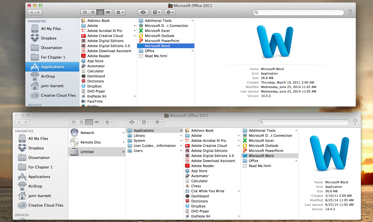Click Microsoft Excel icon in top window
373x222 pixels.
click(x=141, y=31)
